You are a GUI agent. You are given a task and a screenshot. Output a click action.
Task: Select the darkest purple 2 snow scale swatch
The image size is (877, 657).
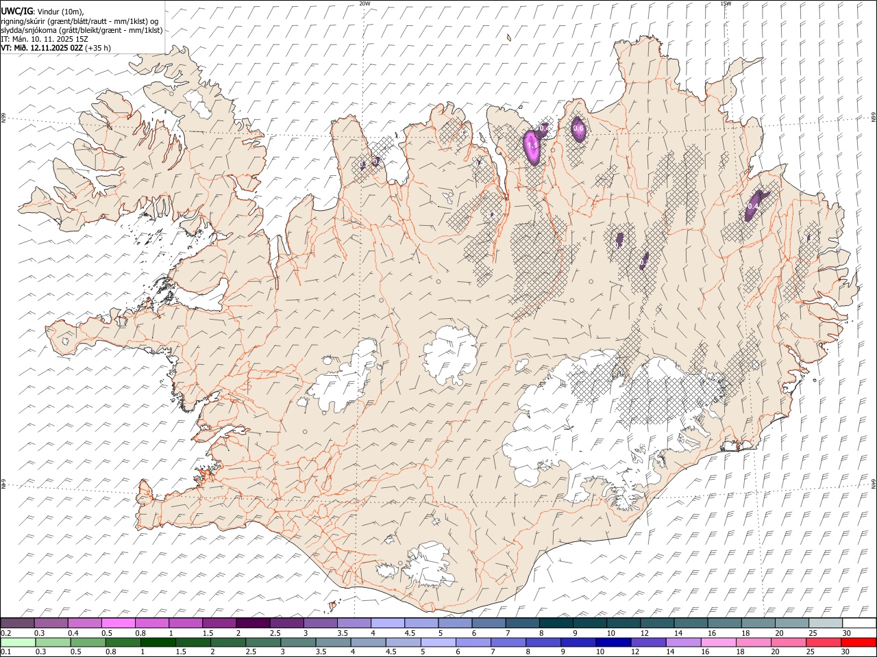(x=253, y=623)
